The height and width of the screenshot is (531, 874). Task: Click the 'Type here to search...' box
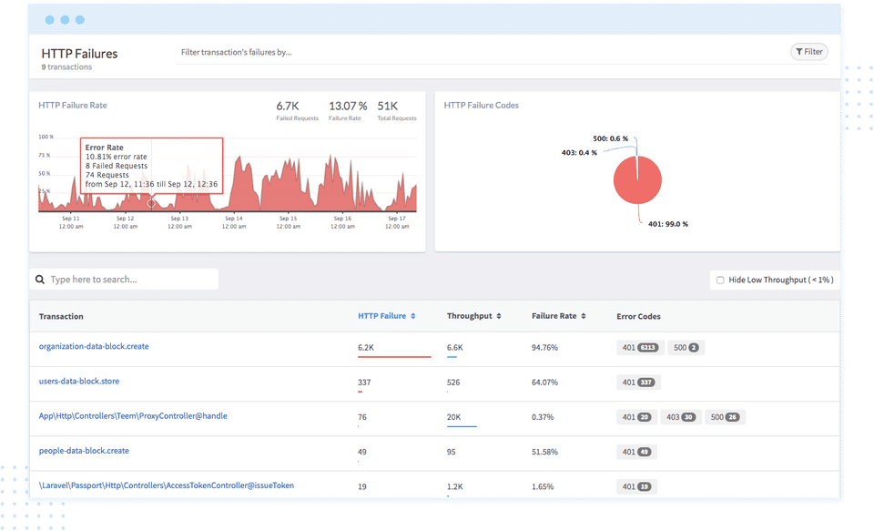pyautogui.click(x=124, y=280)
